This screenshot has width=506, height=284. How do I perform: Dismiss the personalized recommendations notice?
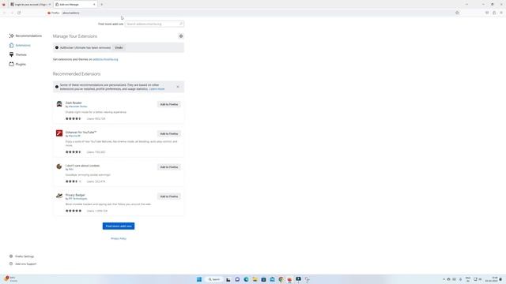coord(178,87)
